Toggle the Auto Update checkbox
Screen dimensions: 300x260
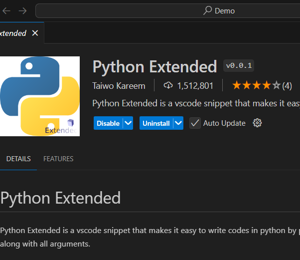(195, 123)
